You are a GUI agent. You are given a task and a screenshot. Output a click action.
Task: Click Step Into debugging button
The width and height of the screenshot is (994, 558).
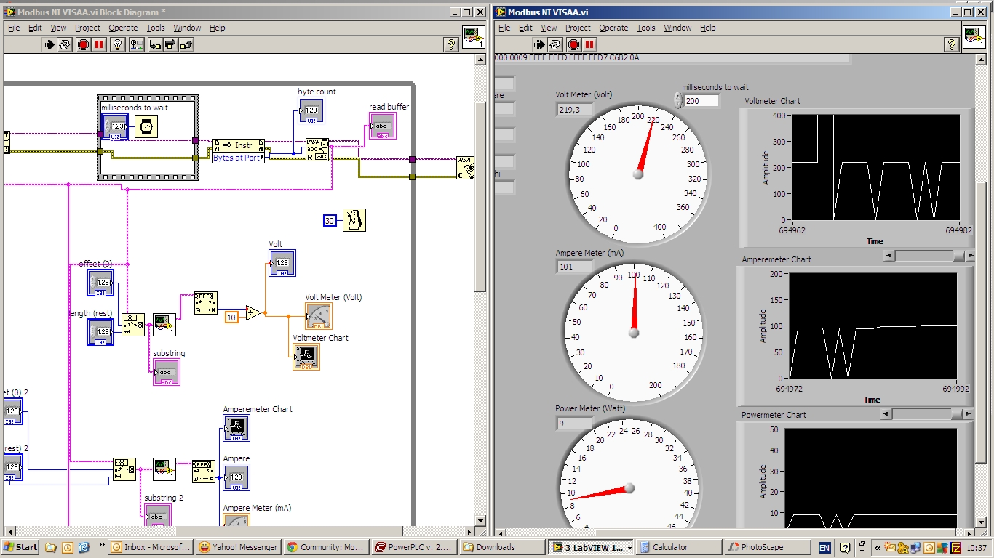pyautogui.click(x=155, y=45)
